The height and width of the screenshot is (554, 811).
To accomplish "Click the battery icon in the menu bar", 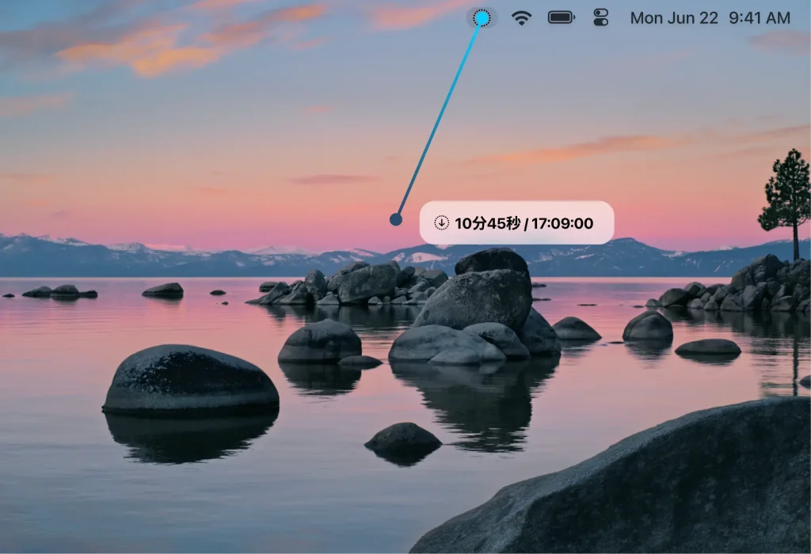I will pyautogui.click(x=561, y=17).
